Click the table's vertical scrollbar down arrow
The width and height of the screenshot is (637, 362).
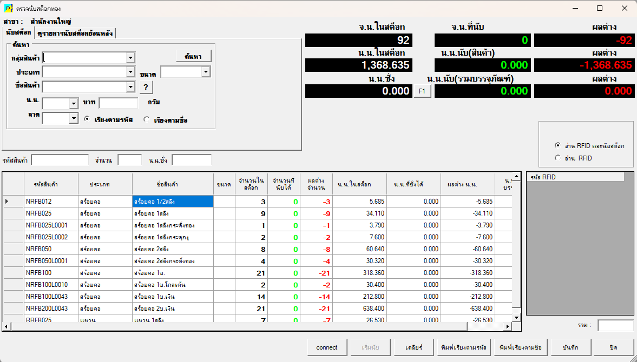[516, 318]
